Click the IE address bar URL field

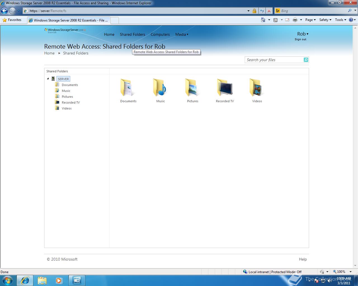pyautogui.click(x=134, y=11)
